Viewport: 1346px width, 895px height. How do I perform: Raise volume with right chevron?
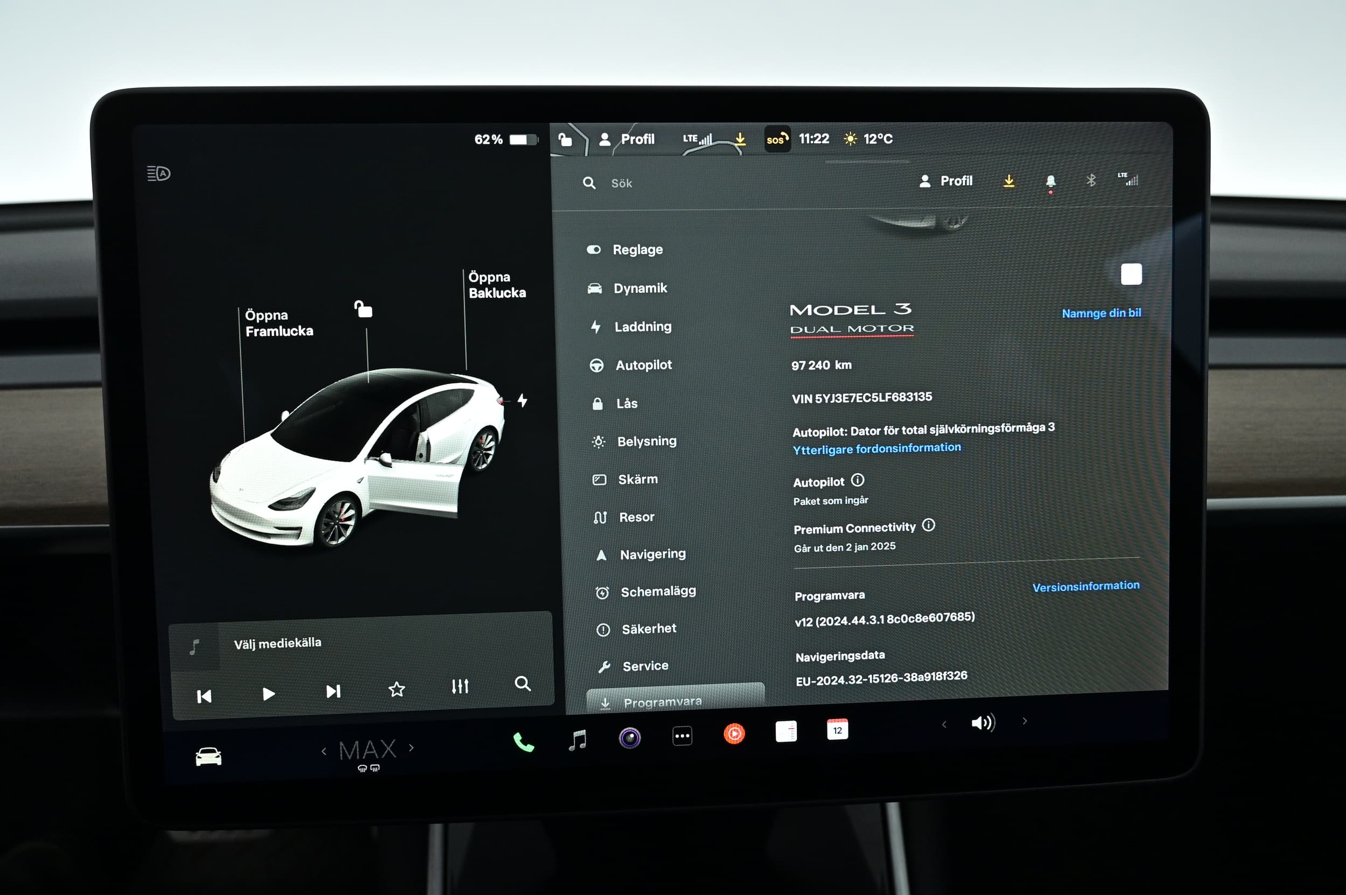pos(1025,721)
